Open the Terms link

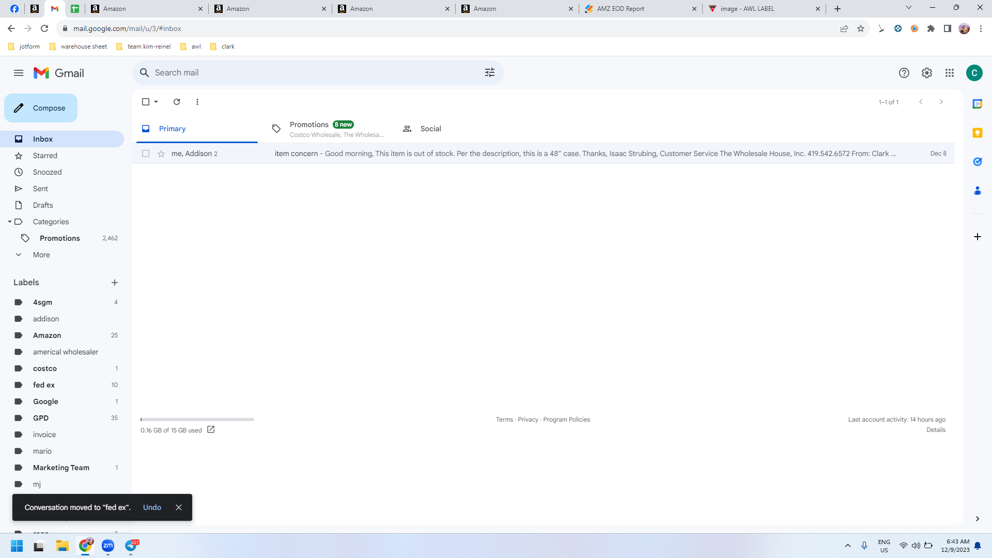tap(504, 420)
